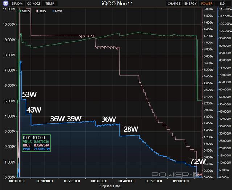Click the Elapsed Time axis label

coord(109,186)
